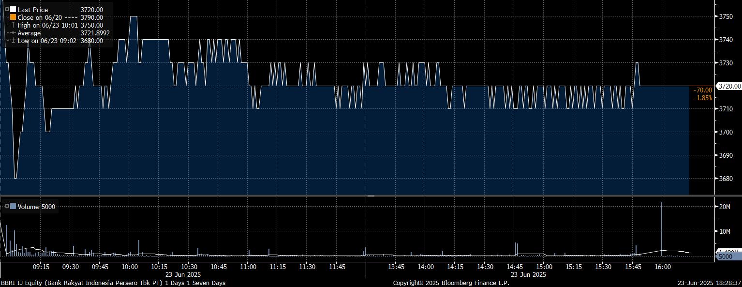Screen dimensions: 742x287
Task: Click the Last Price legend label
Action: click(33, 10)
